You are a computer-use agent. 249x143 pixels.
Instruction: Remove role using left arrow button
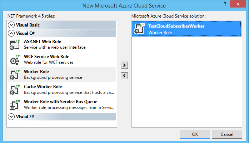click(x=124, y=76)
